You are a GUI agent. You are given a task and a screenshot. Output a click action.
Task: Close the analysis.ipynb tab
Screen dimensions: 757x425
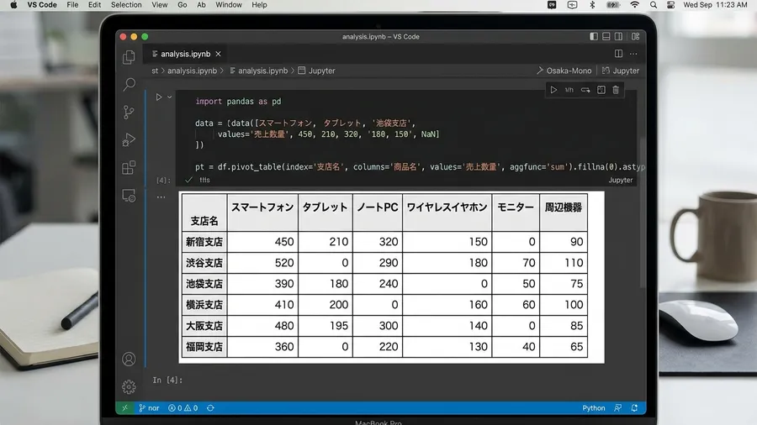(x=218, y=54)
